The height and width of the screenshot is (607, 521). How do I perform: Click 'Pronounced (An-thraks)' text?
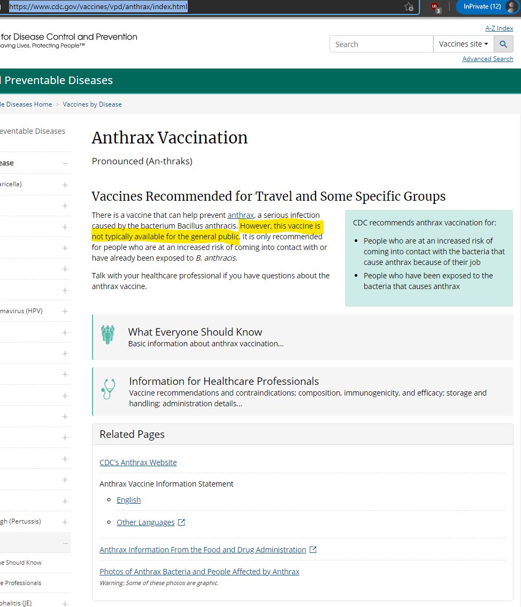[x=142, y=162]
